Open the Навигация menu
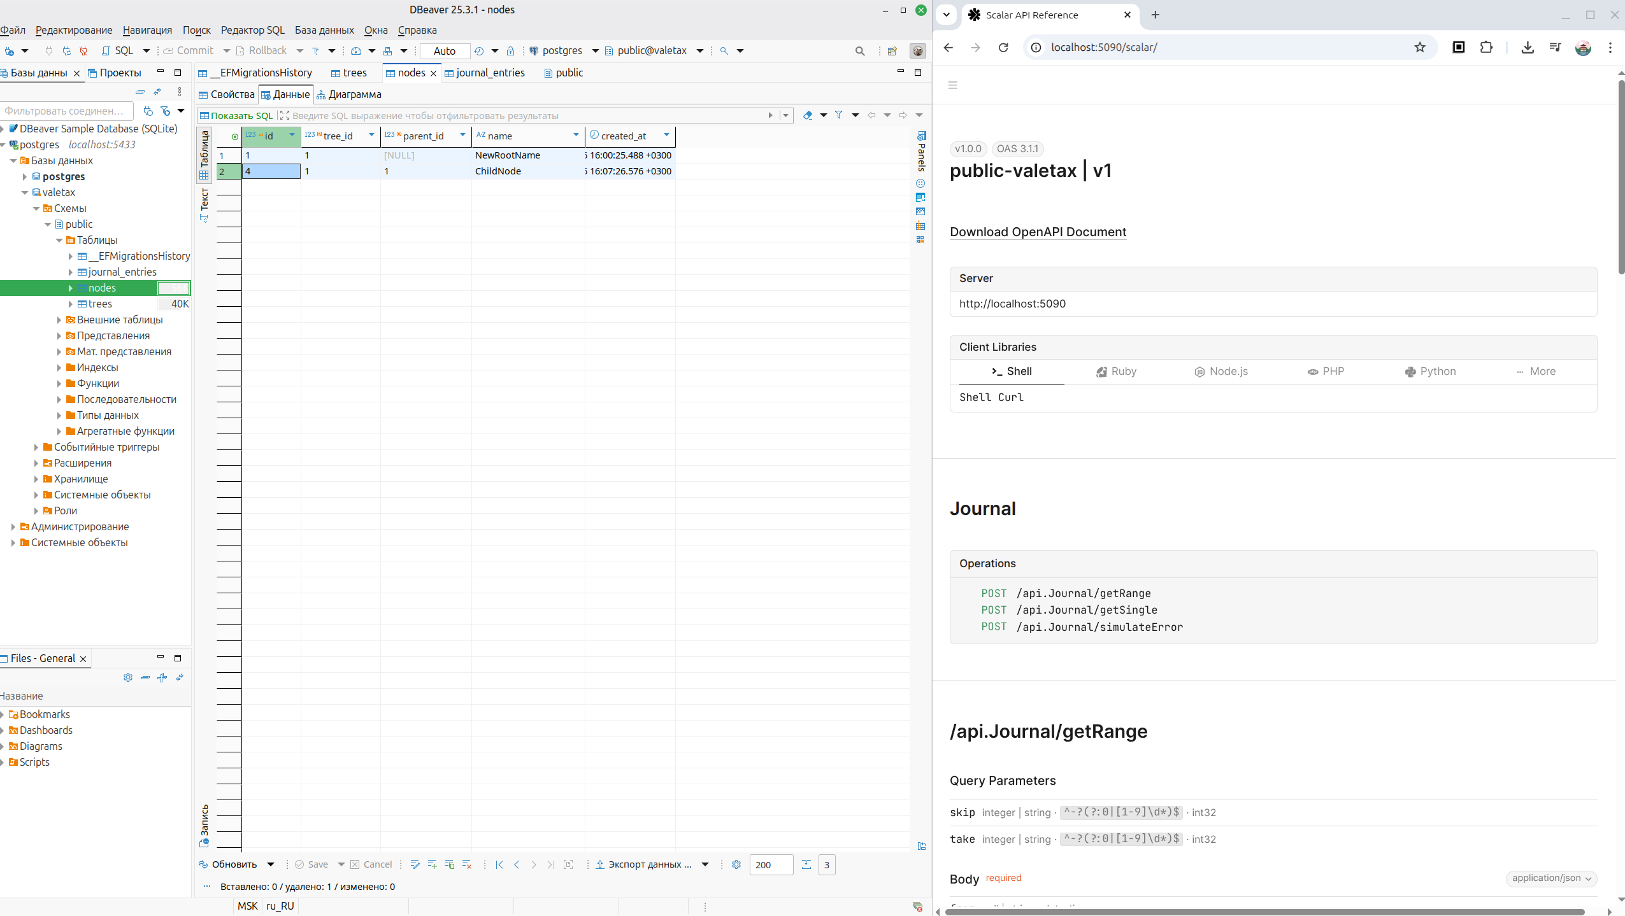This screenshot has width=1625, height=916. point(147,30)
